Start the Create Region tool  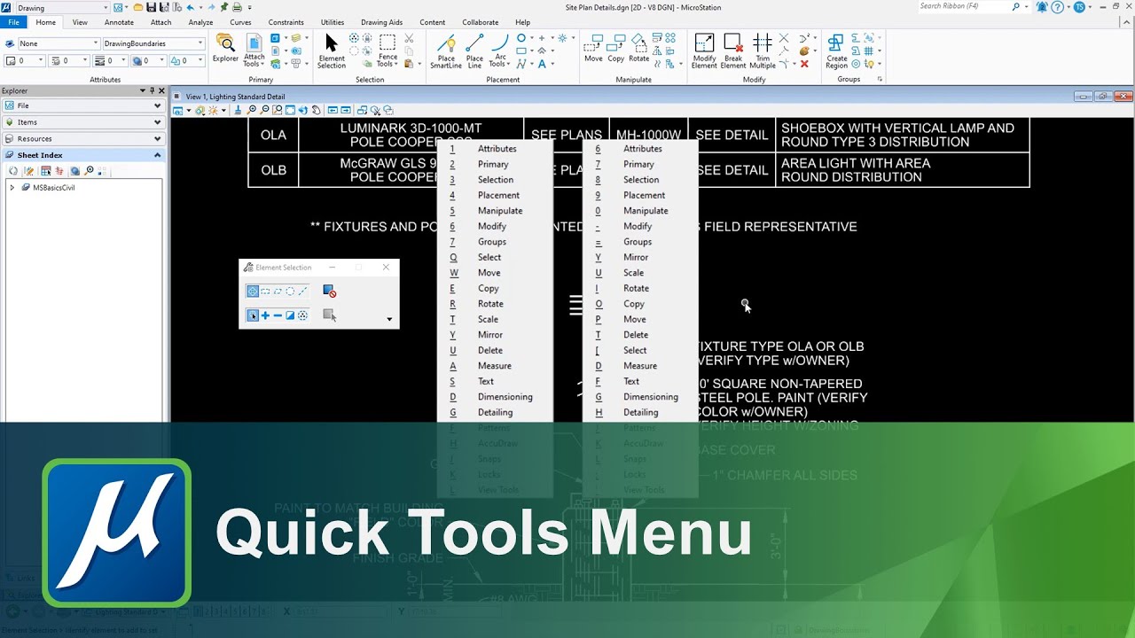pos(836,51)
